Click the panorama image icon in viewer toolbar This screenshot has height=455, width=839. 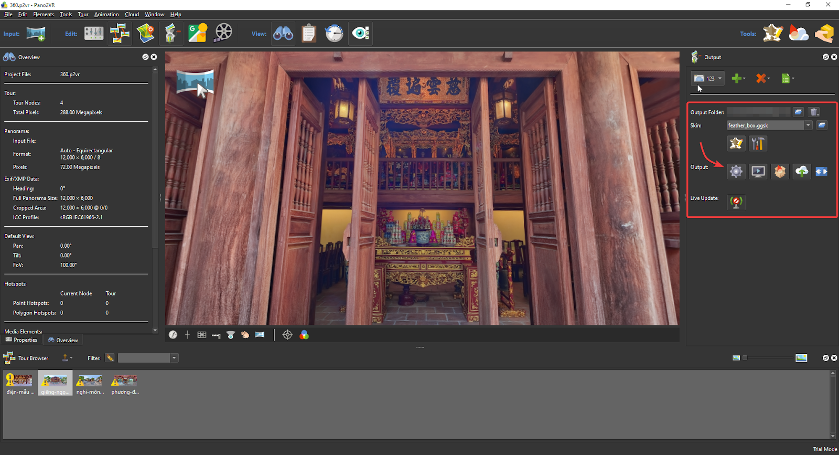tap(260, 335)
